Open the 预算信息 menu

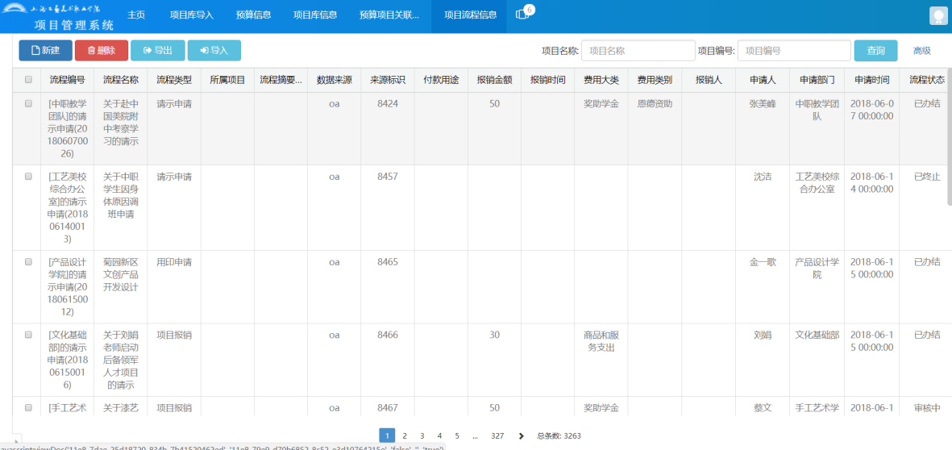pos(253,16)
